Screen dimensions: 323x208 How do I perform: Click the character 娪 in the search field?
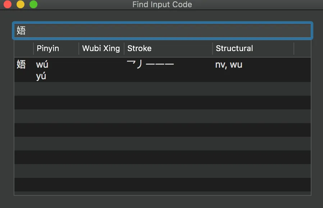tap(21, 31)
